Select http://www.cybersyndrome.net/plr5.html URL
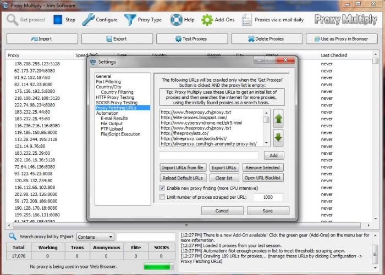This screenshot has height=275, width=385. 201,123
